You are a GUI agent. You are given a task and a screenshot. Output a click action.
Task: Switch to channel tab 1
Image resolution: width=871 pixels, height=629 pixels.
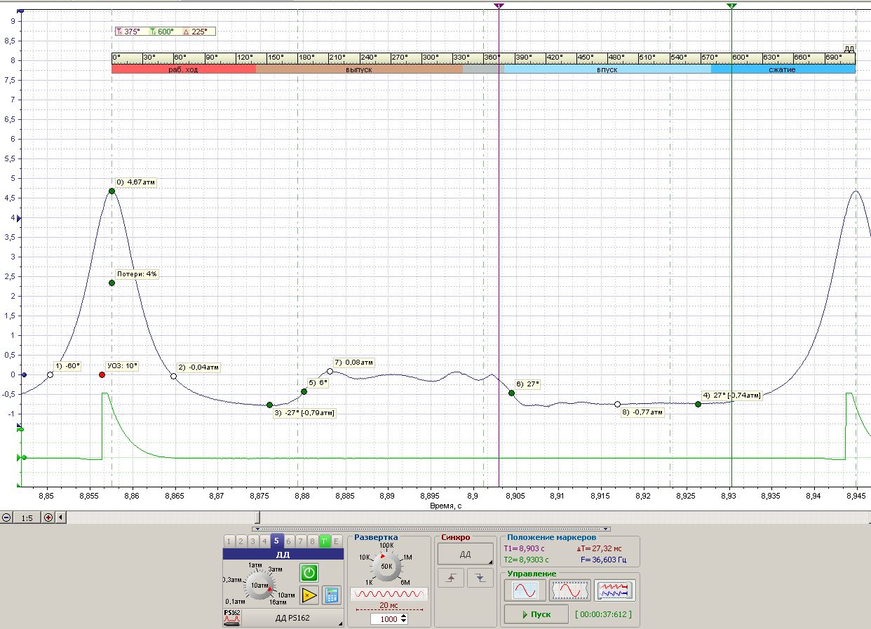(x=229, y=541)
